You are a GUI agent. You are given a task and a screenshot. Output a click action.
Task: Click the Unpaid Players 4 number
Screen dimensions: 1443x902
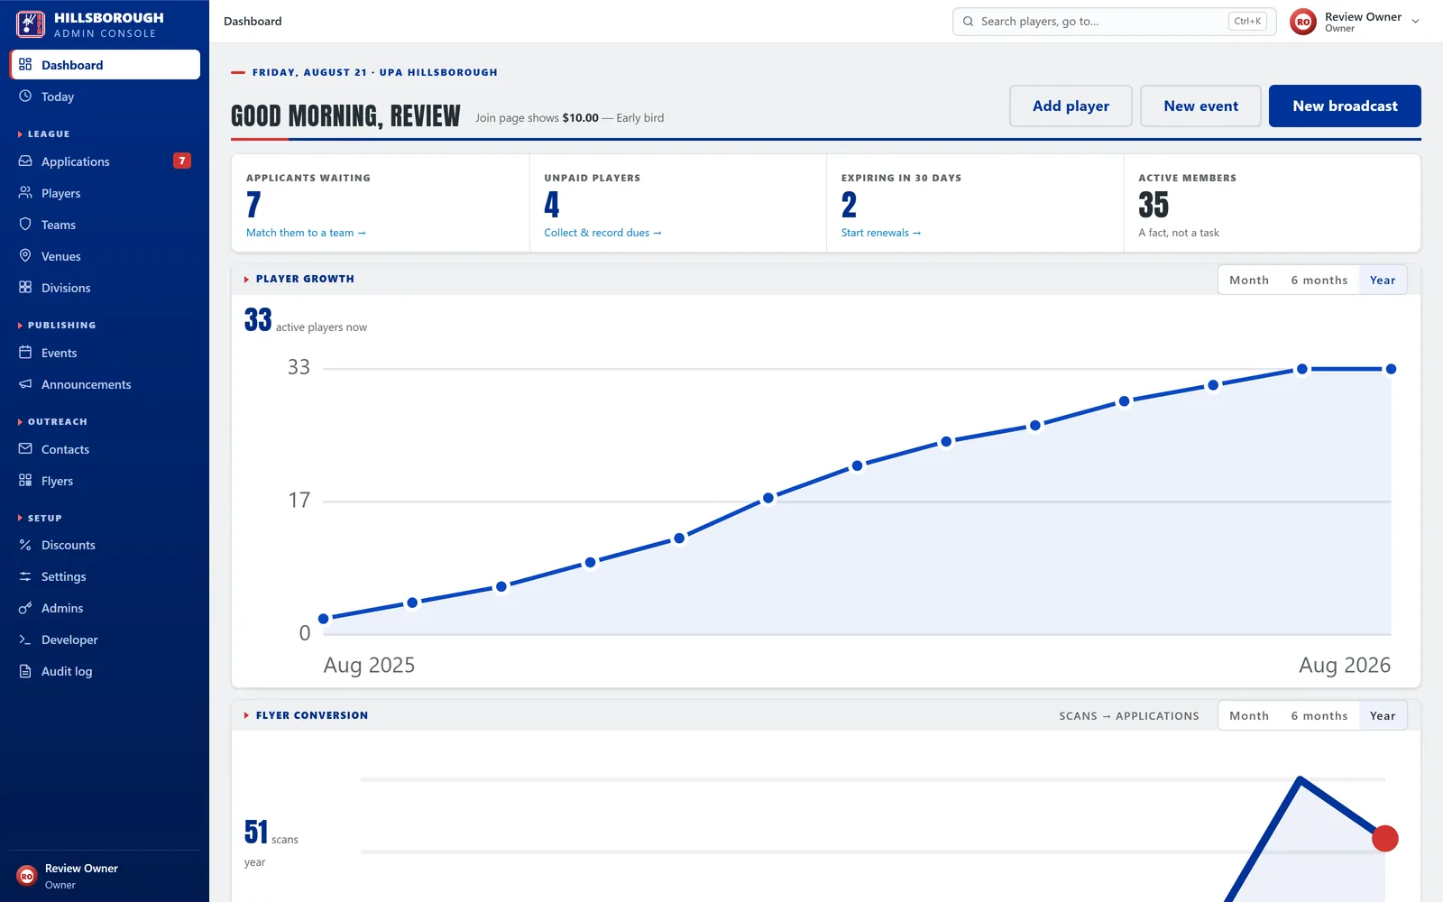(x=552, y=206)
